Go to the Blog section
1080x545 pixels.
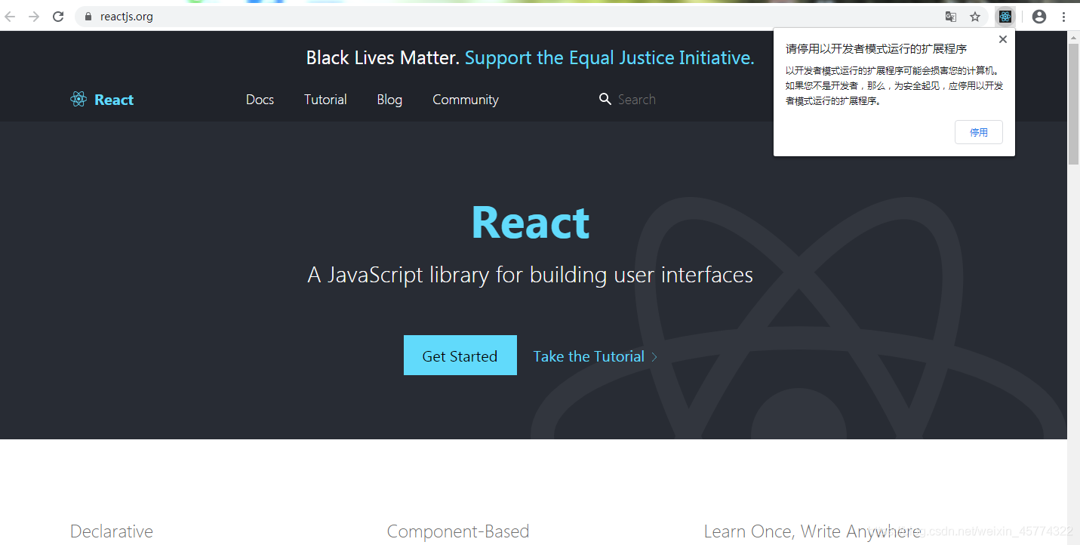(389, 100)
